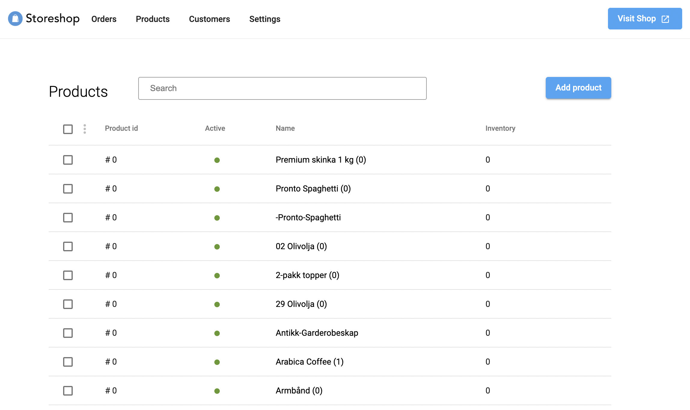Check the Premium skinka 1 kg row
Image resolution: width=690 pixels, height=410 pixels.
[x=68, y=160]
